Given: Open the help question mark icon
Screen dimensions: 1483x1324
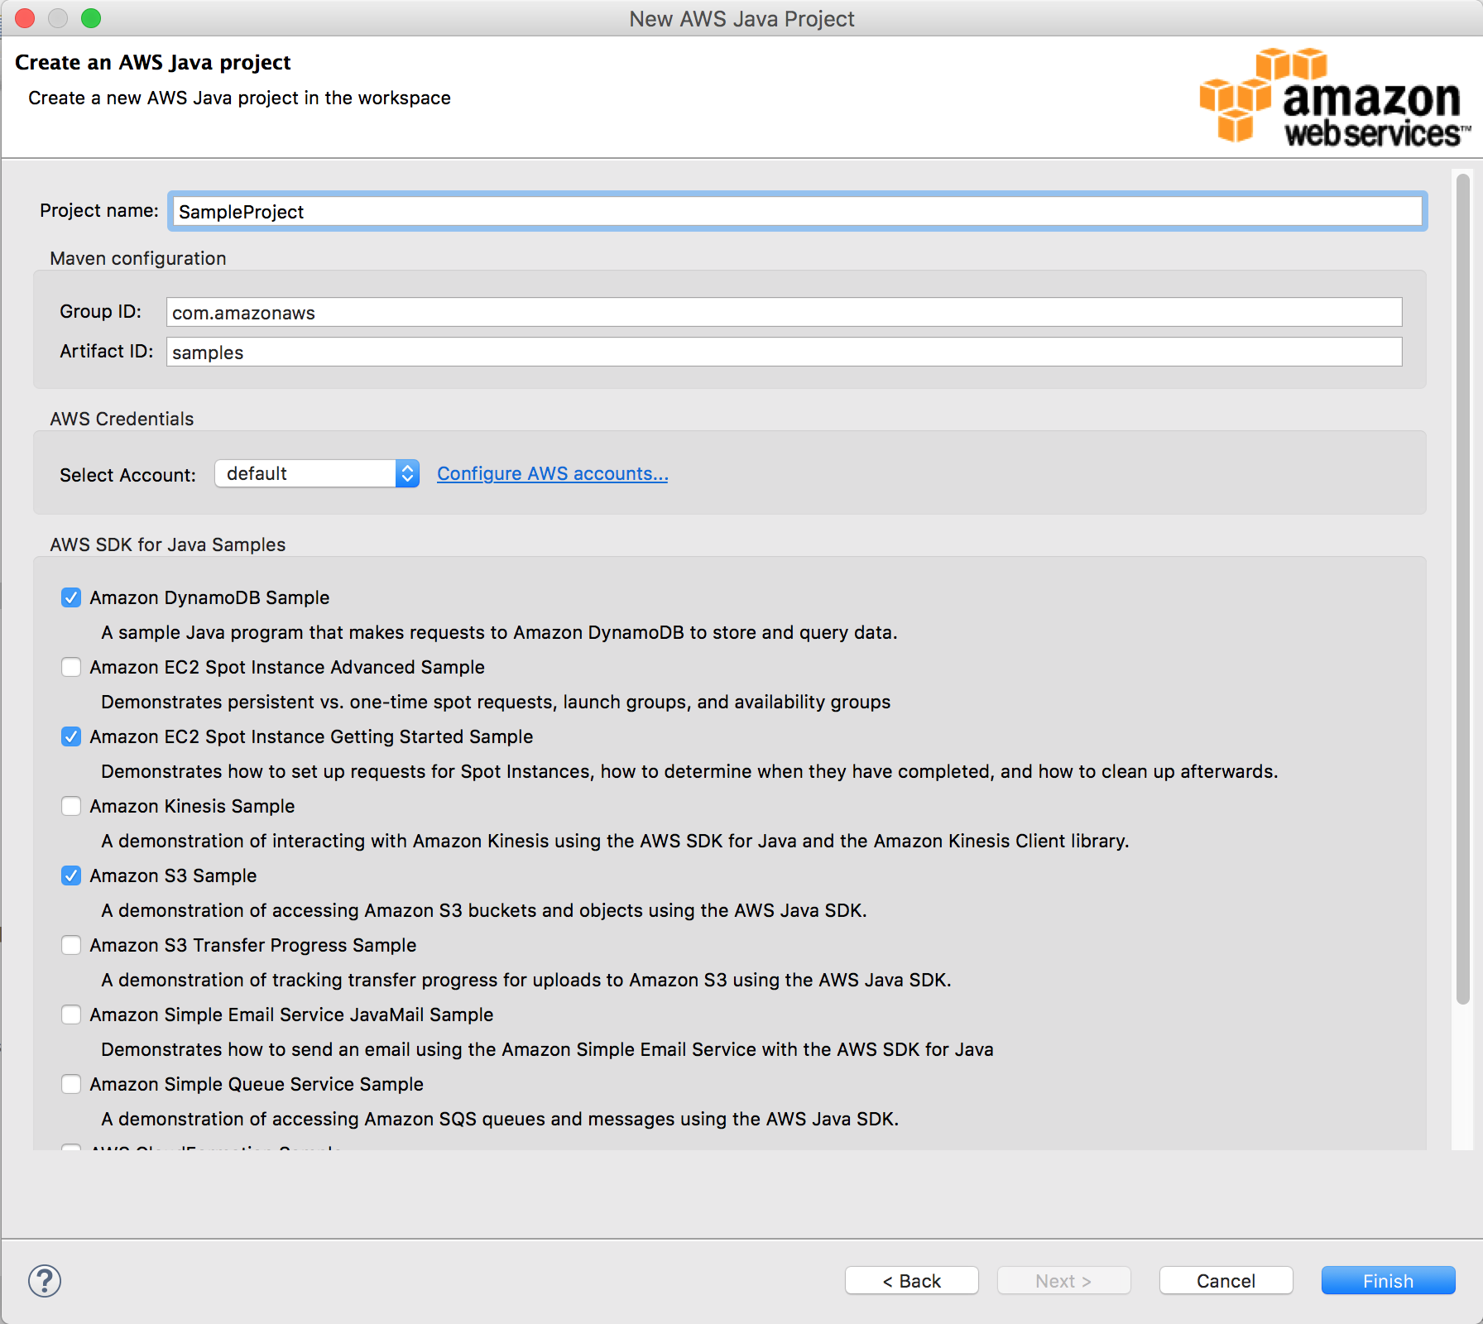Looking at the screenshot, I should pyautogui.click(x=45, y=1281).
